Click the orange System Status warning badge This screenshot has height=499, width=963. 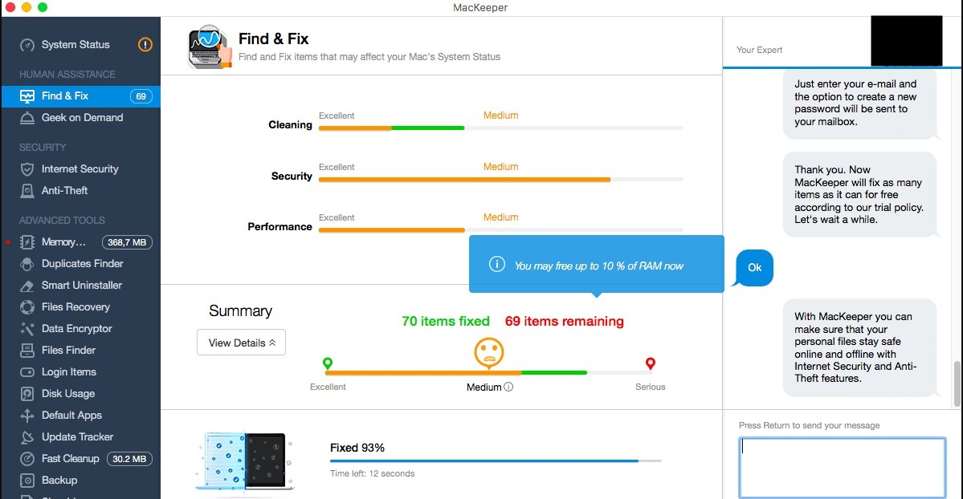(x=145, y=45)
